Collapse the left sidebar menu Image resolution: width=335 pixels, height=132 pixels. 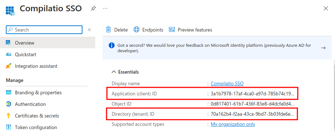pos(89,30)
